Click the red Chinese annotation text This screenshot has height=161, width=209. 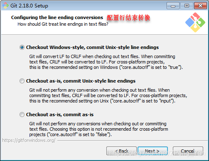(128, 18)
